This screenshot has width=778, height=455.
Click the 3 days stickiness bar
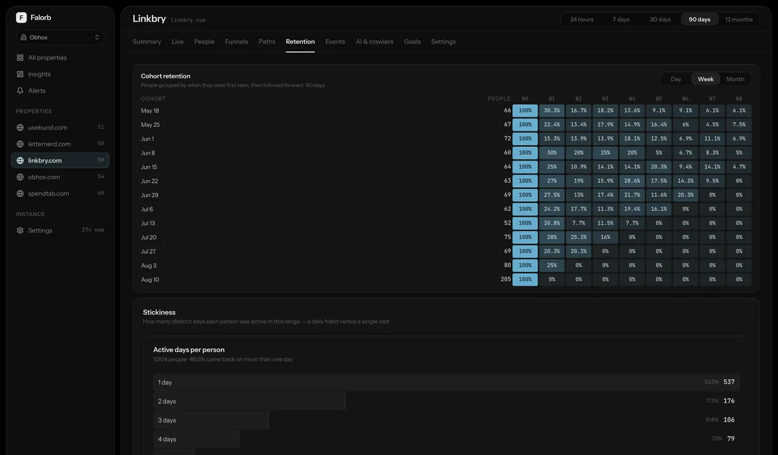pyautogui.click(x=211, y=420)
